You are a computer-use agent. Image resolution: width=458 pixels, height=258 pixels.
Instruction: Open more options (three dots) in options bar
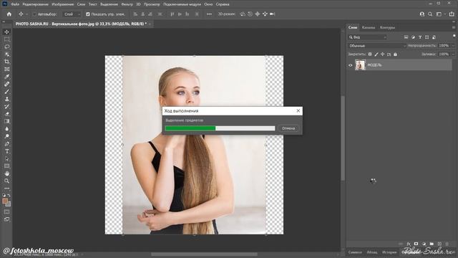(209, 14)
